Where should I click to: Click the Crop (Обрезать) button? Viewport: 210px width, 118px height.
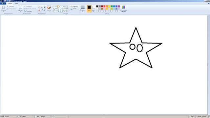pos(28,6)
